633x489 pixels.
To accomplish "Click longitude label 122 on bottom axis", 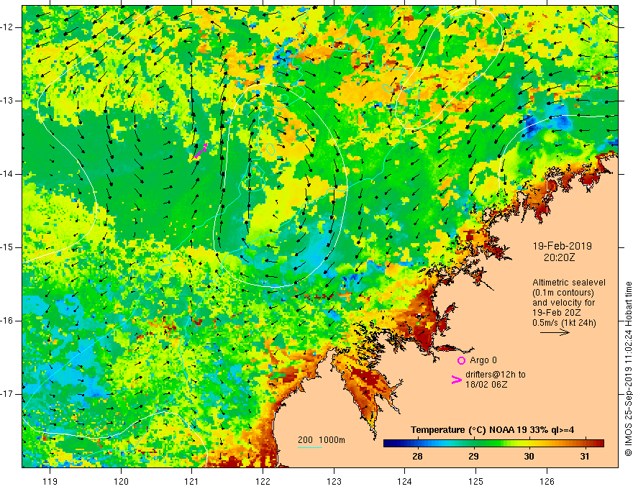I will 263,481.
